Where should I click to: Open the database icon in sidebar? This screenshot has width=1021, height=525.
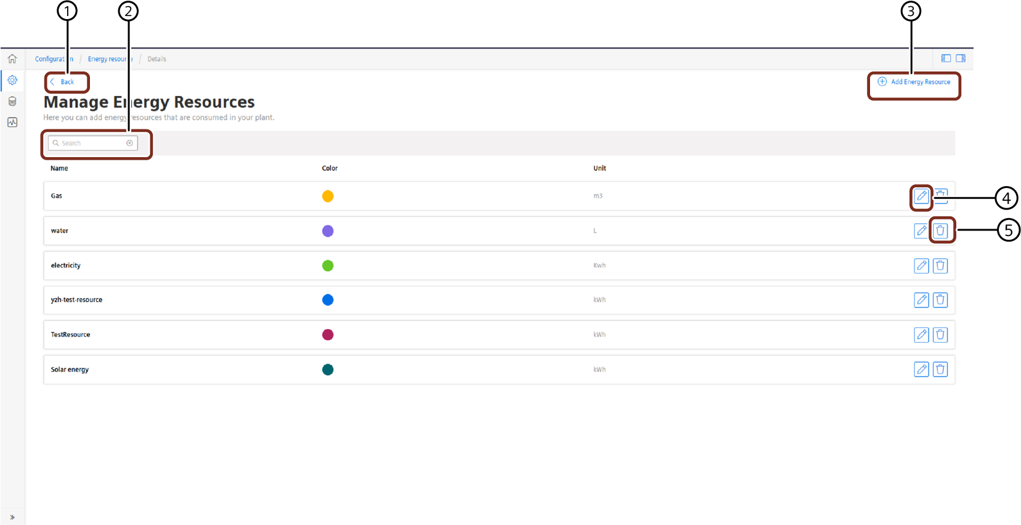[x=12, y=101]
